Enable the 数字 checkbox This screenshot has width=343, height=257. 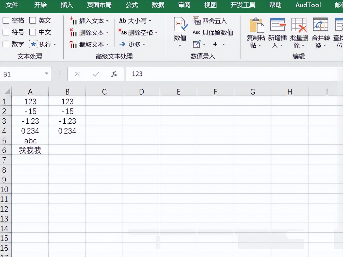coord(6,44)
